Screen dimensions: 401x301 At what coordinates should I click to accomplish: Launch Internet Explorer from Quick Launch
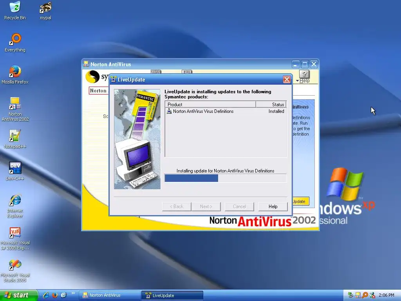tap(46, 295)
